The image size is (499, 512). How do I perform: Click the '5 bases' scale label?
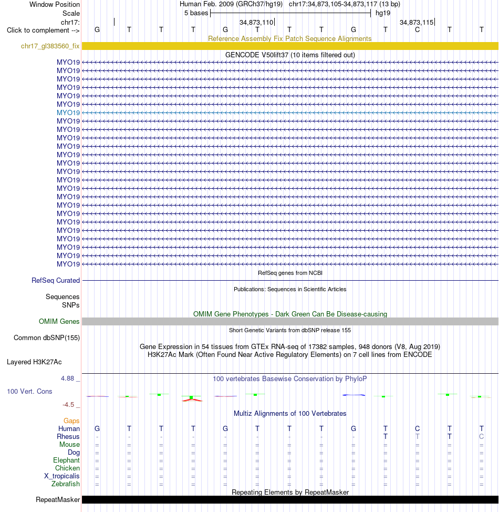click(x=196, y=13)
